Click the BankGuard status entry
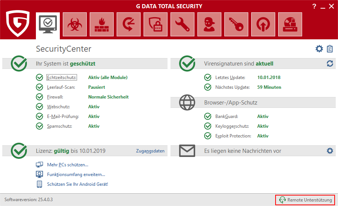The image size is (338, 206). [x=227, y=116]
